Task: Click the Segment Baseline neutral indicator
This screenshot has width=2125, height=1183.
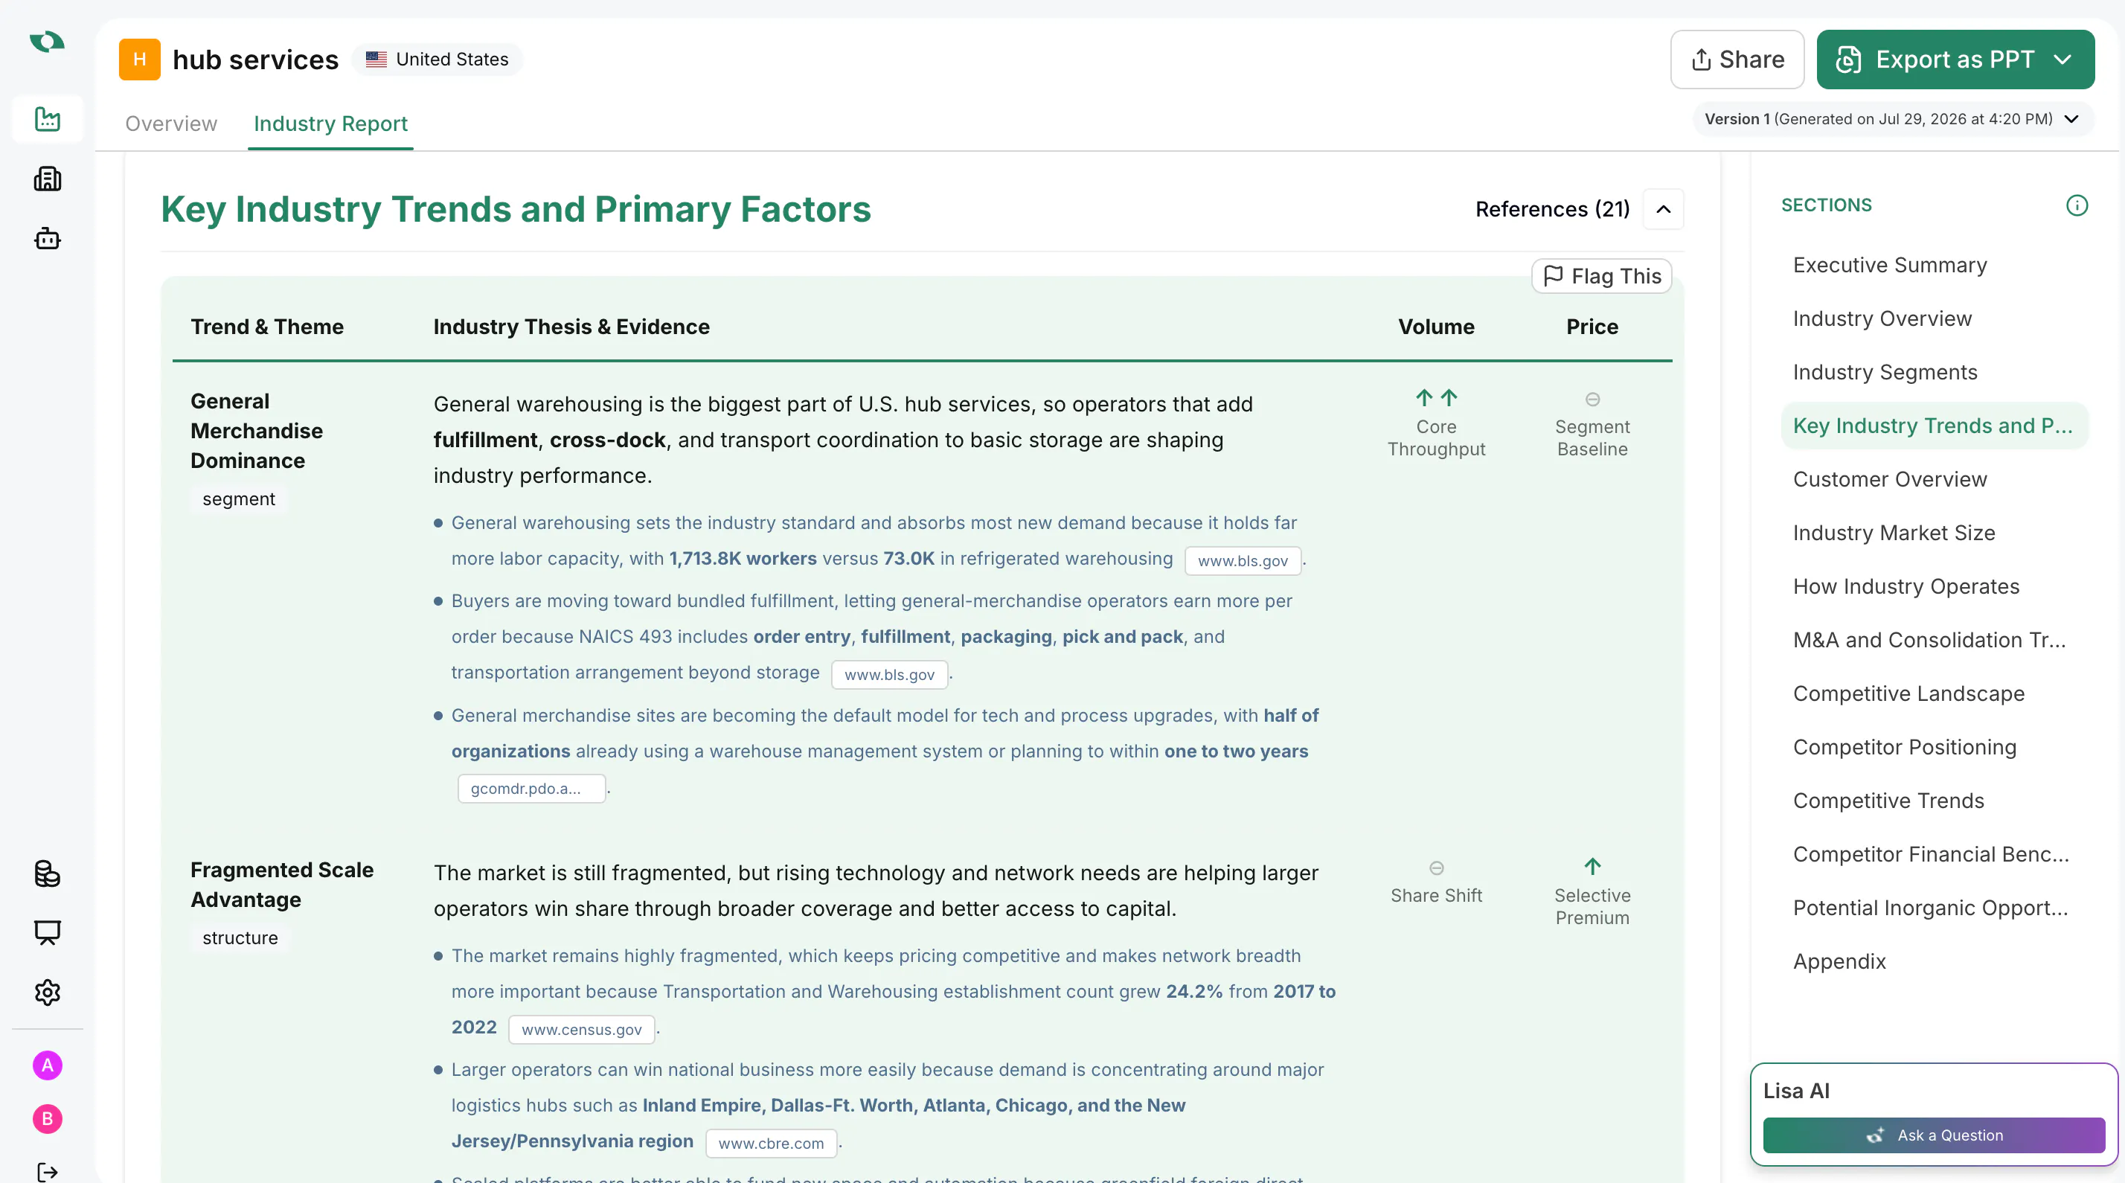Action: pyautogui.click(x=1592, y=400)
